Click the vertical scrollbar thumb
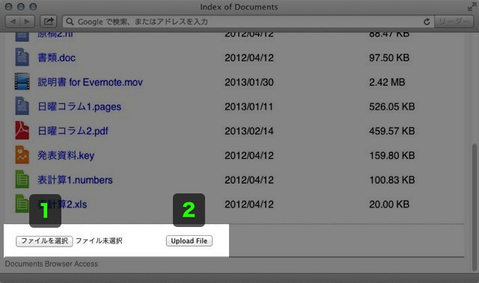This screenshot has width=479, height=283. [474, 207]
